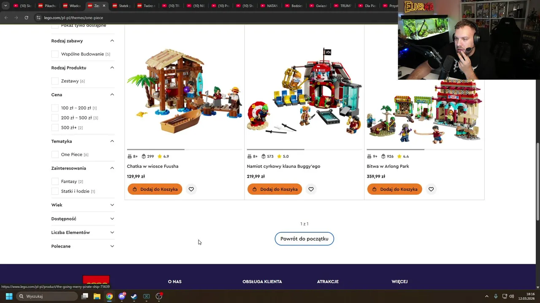
Task: Add Chatka w wiosce Fuusha to cart
Action: click(155, 189)
